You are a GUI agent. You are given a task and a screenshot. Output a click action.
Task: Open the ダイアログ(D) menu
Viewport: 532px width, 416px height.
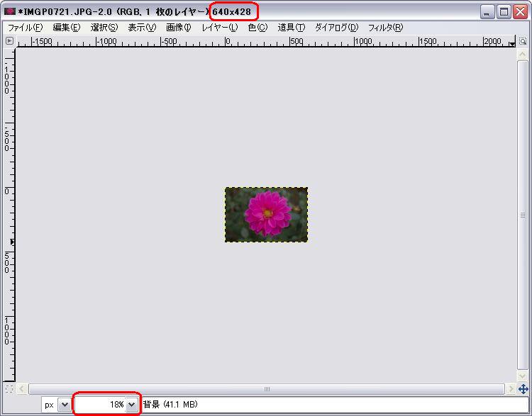336,28
